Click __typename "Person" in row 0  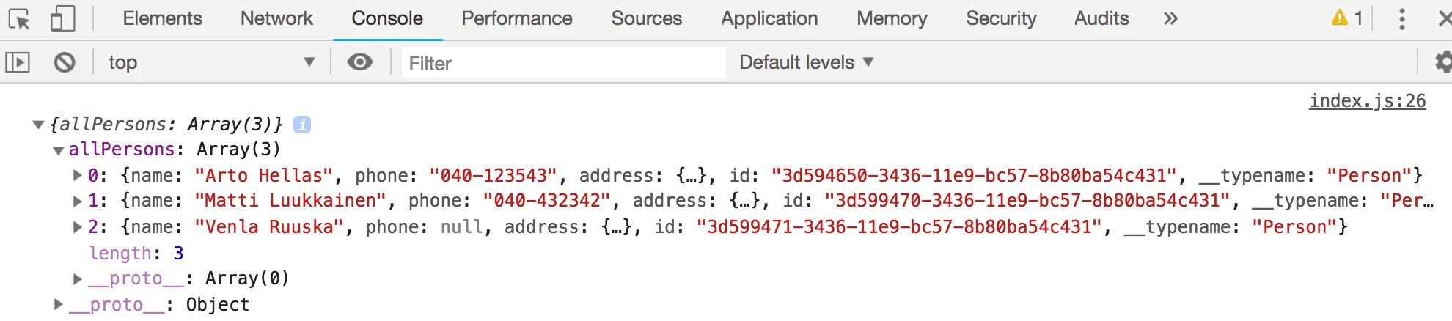[1369, 175]
